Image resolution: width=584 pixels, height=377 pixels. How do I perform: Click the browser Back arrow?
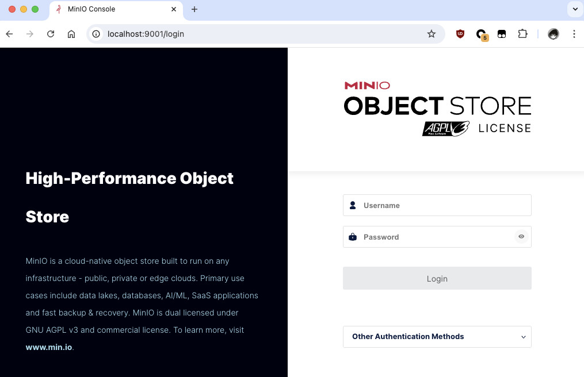click(9, 34)
